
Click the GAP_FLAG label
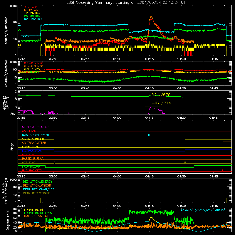[x=29, y=131]
